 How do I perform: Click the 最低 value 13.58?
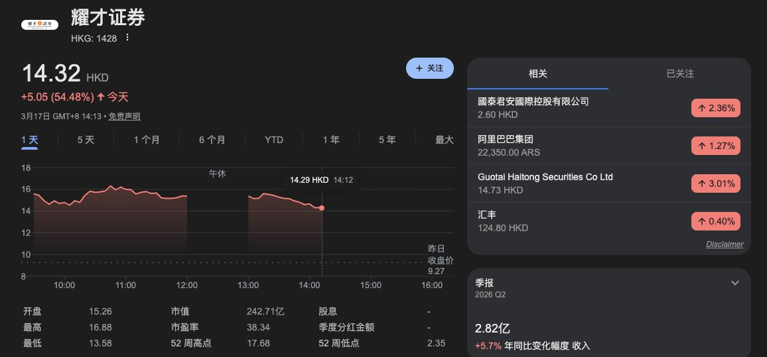(x=100, y=343)
